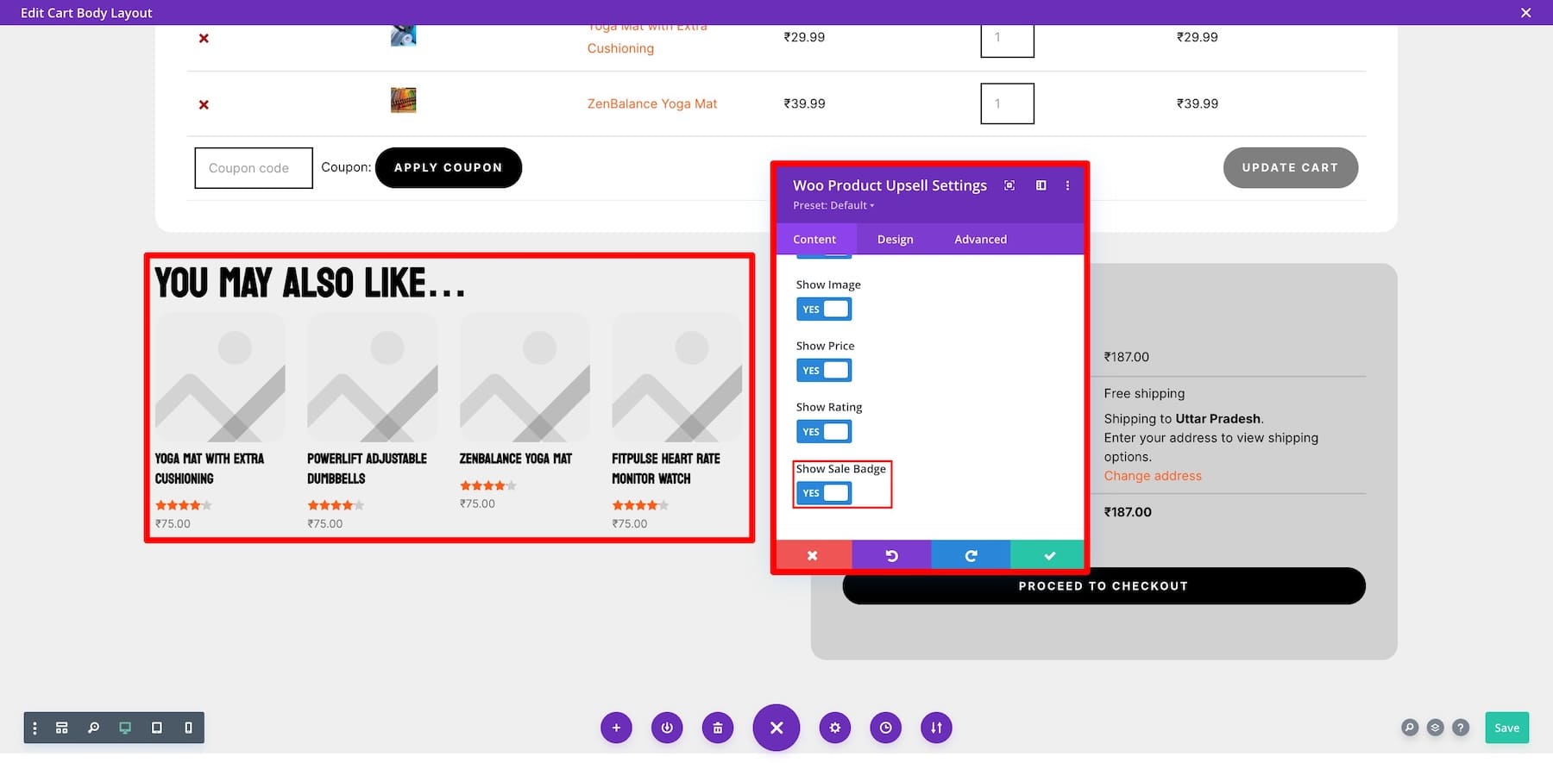Open Yoga Mat with Extra Cushioning link
The height and width of the screenshot is (763, 1553).
coord(647,38)
